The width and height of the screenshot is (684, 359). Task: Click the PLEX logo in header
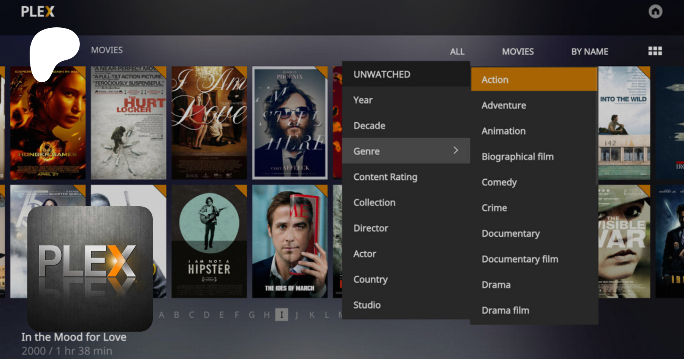(38, 11)
